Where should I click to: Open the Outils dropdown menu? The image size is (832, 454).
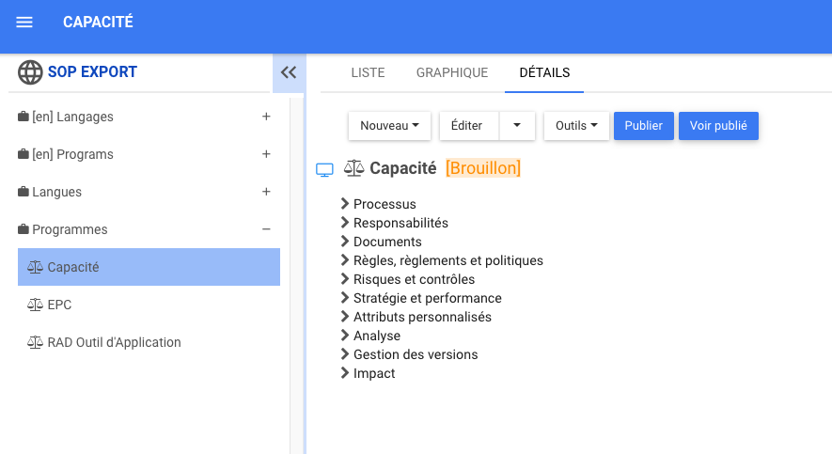[576, 126]
